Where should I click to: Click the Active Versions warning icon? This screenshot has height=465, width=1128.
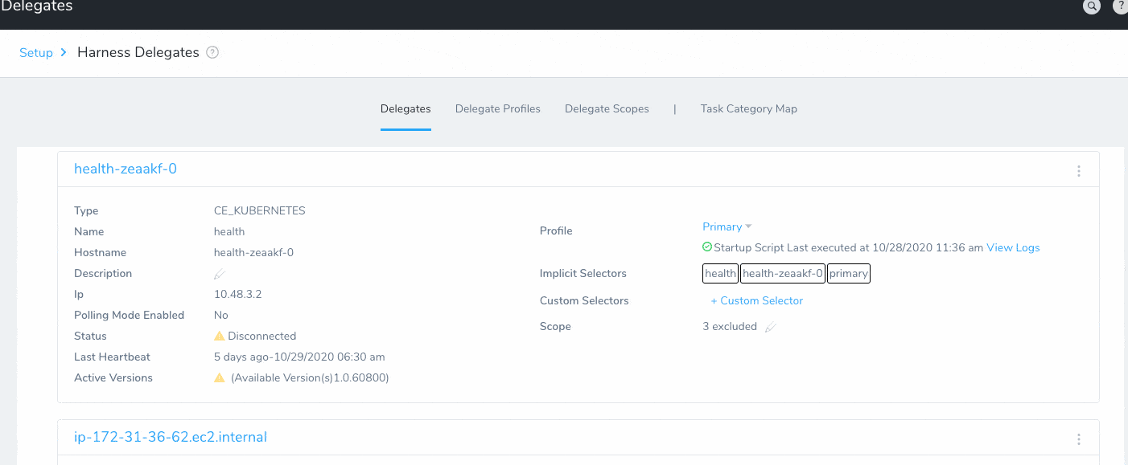pyautogui.click(x=219, y=377)
